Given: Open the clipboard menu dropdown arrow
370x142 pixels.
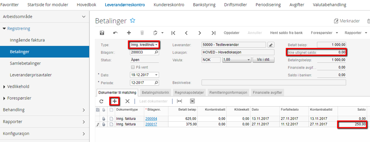Looking at the screenshot, I should pyautogui.click(x=162, y=33).
